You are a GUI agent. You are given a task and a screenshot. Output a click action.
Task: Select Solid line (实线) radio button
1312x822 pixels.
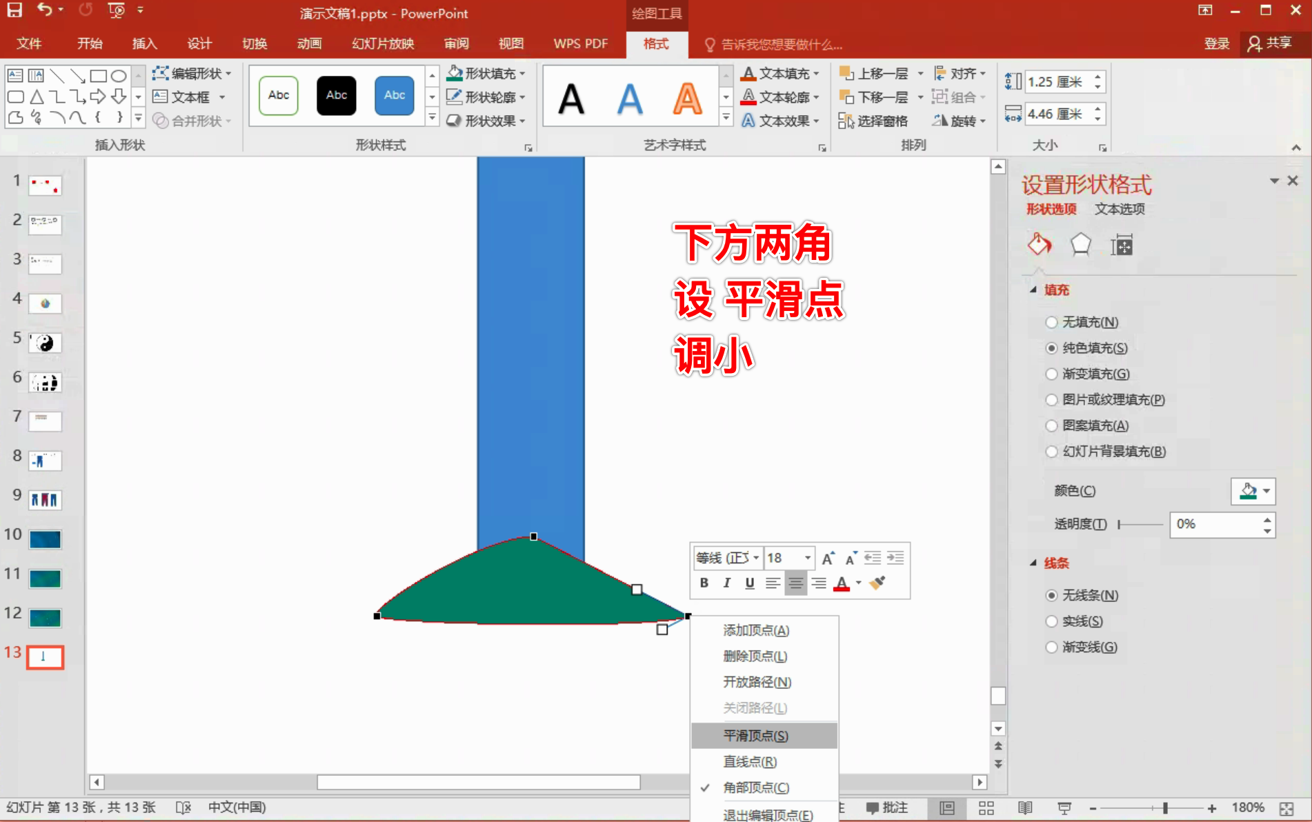click(x=1051, y=621)
